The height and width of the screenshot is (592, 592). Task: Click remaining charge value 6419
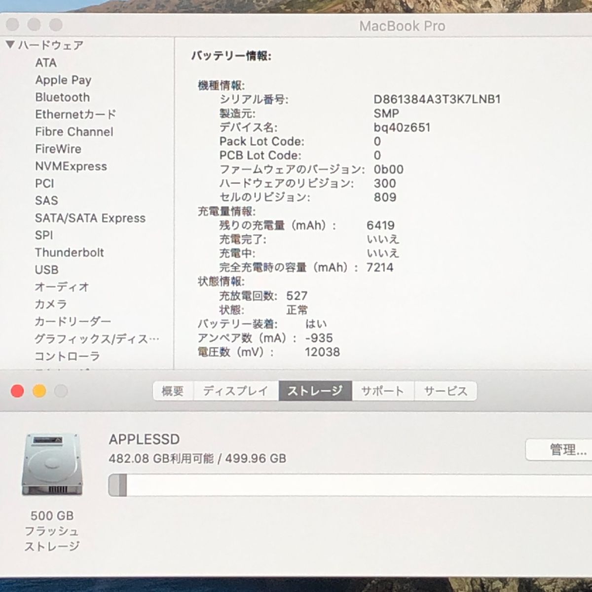coord(380,225)
